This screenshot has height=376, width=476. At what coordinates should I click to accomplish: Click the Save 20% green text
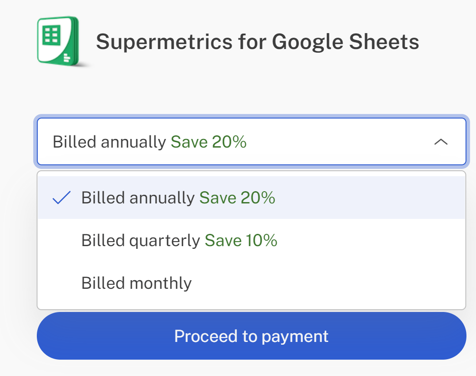[x=209, y=142]
